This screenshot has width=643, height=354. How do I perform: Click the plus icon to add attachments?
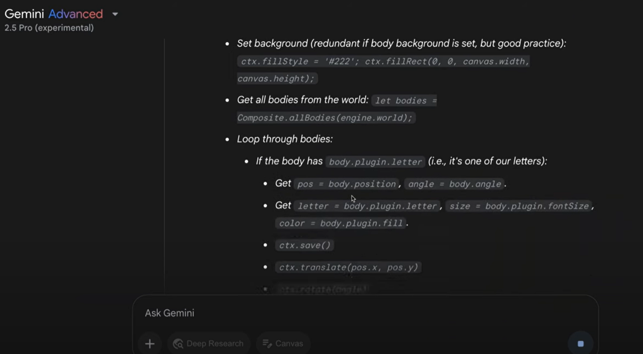[x=150, y=343]
